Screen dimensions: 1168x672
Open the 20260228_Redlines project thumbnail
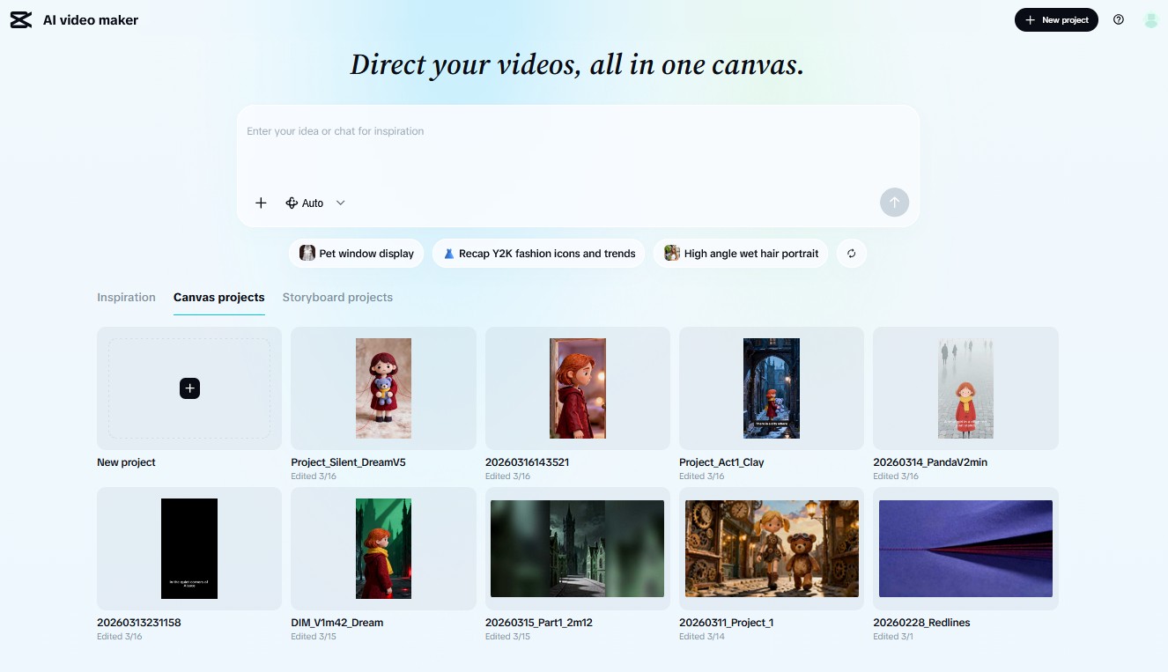tap(965, 549)
